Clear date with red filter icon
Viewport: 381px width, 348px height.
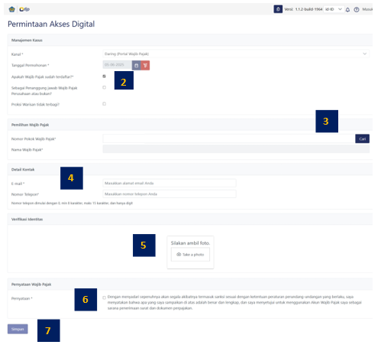tap(145, 66)
